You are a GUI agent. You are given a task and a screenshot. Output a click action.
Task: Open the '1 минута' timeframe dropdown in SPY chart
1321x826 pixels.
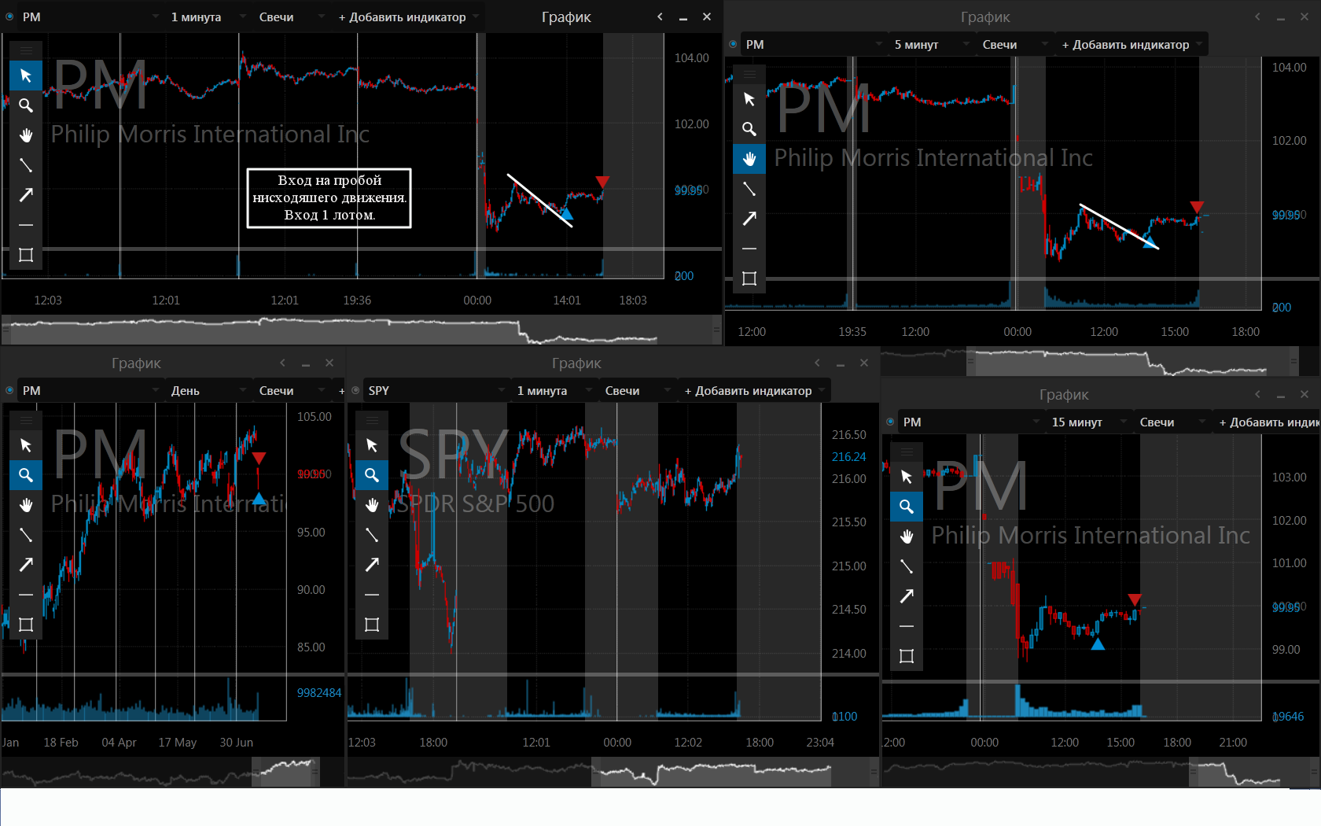(x=554, y=390)
